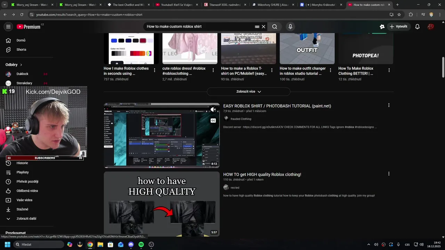Open Spotify from the taskbar
The height and width of the screenshot is (250, 445).
[141, 244]
